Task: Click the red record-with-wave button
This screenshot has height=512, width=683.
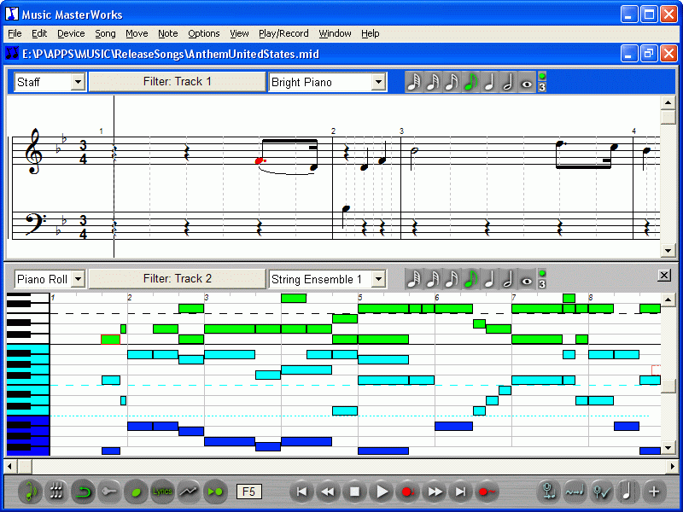Action: (x=487, y=492)
